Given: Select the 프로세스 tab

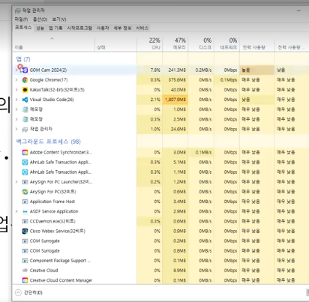Looking at the screenshot, I should pos(23,28).
